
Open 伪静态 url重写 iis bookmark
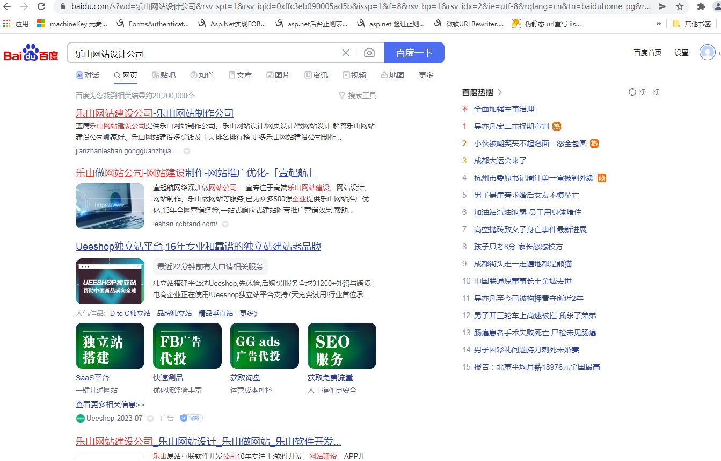click(x=547, y=24)
